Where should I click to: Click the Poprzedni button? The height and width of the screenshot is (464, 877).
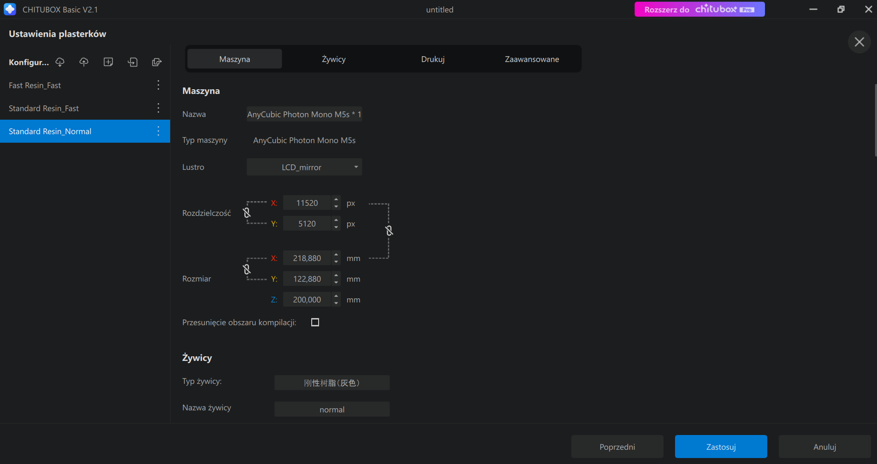coord(617,447)
